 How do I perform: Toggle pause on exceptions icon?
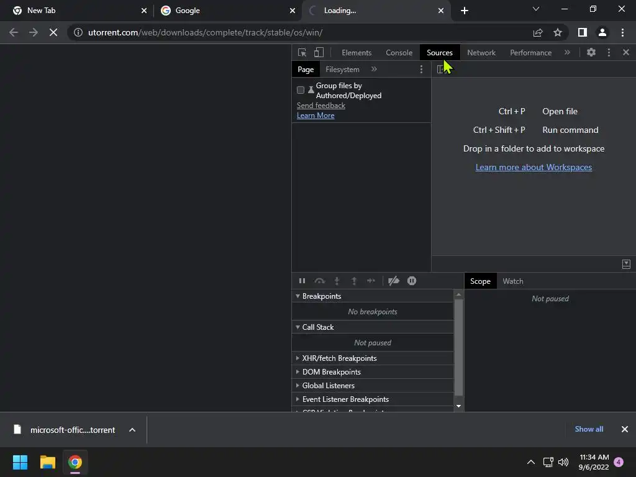[412, 281]
